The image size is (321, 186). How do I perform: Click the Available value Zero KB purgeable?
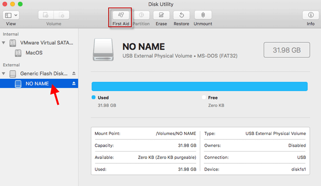click(x=167, y=157)
